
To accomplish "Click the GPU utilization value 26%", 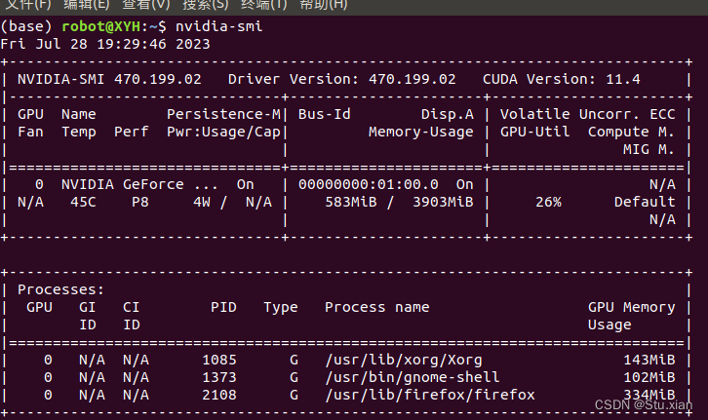I will pyautogui.click(x=548, y=202).
